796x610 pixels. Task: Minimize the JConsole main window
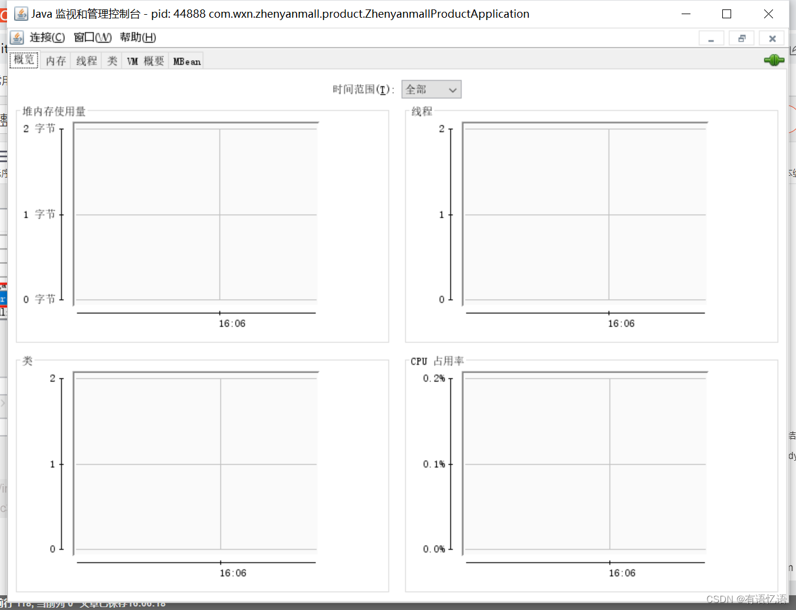tap(686, 14)
